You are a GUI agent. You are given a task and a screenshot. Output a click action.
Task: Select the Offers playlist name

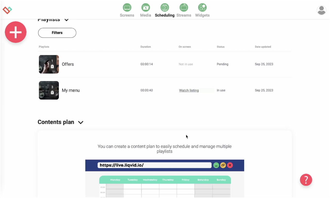click(68, 64)
